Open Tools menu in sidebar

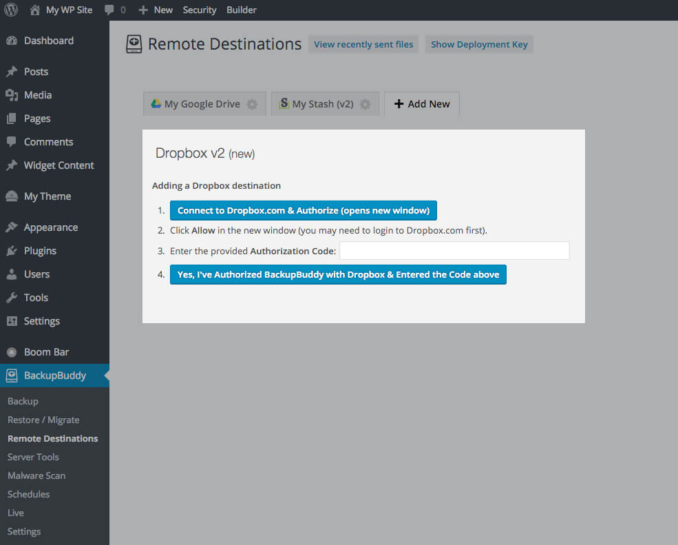[54, 298]
